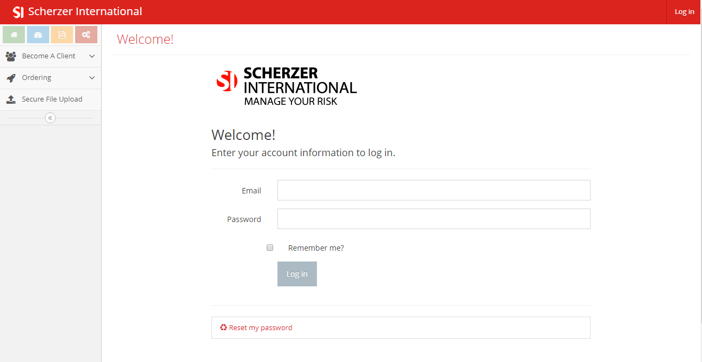This screenshot has width=702, height=362.
Task: Click the people icon beside Become A Client
Action: tap(11, 56)
